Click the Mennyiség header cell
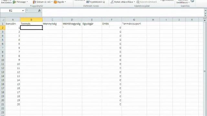 pos(52,24)
